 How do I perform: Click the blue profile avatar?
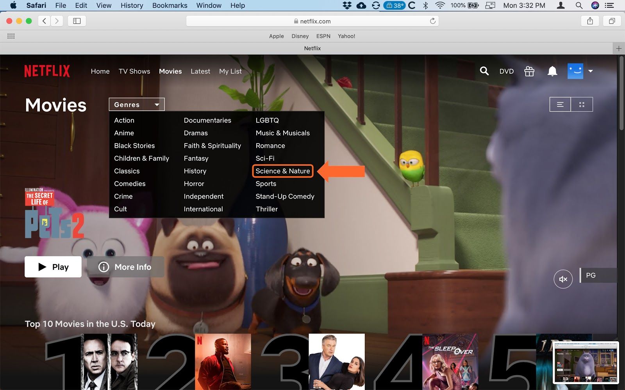pos(575,71)
